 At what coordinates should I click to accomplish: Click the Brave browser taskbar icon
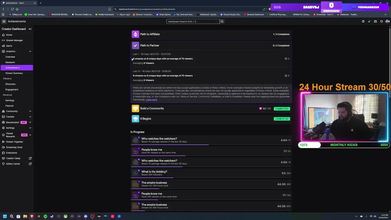(32, 216)
